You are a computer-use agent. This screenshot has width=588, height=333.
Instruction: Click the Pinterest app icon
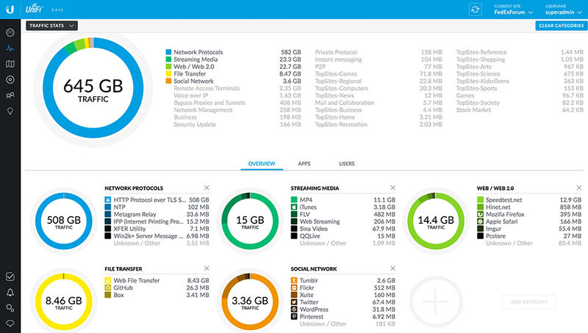click(294, 317)
